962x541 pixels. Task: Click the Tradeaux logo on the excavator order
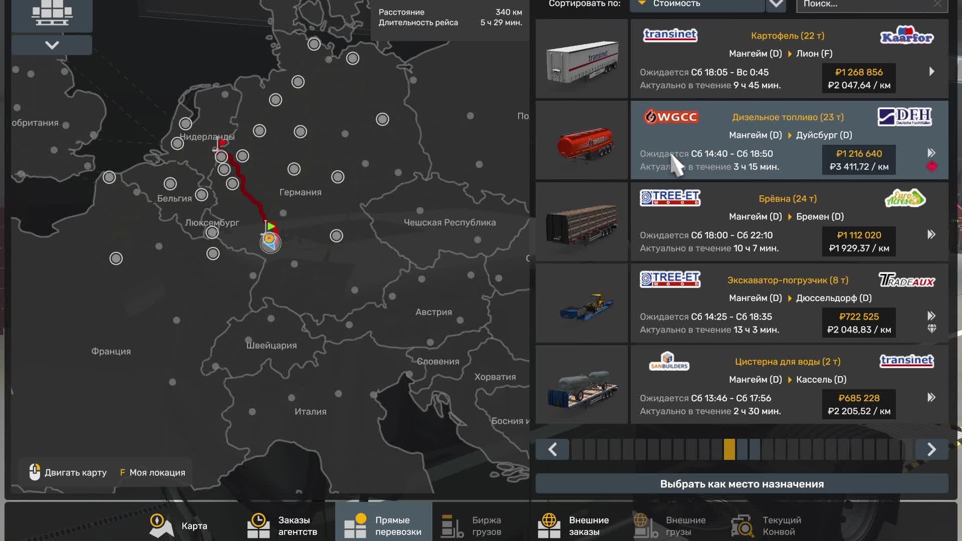tap(906, 280)
